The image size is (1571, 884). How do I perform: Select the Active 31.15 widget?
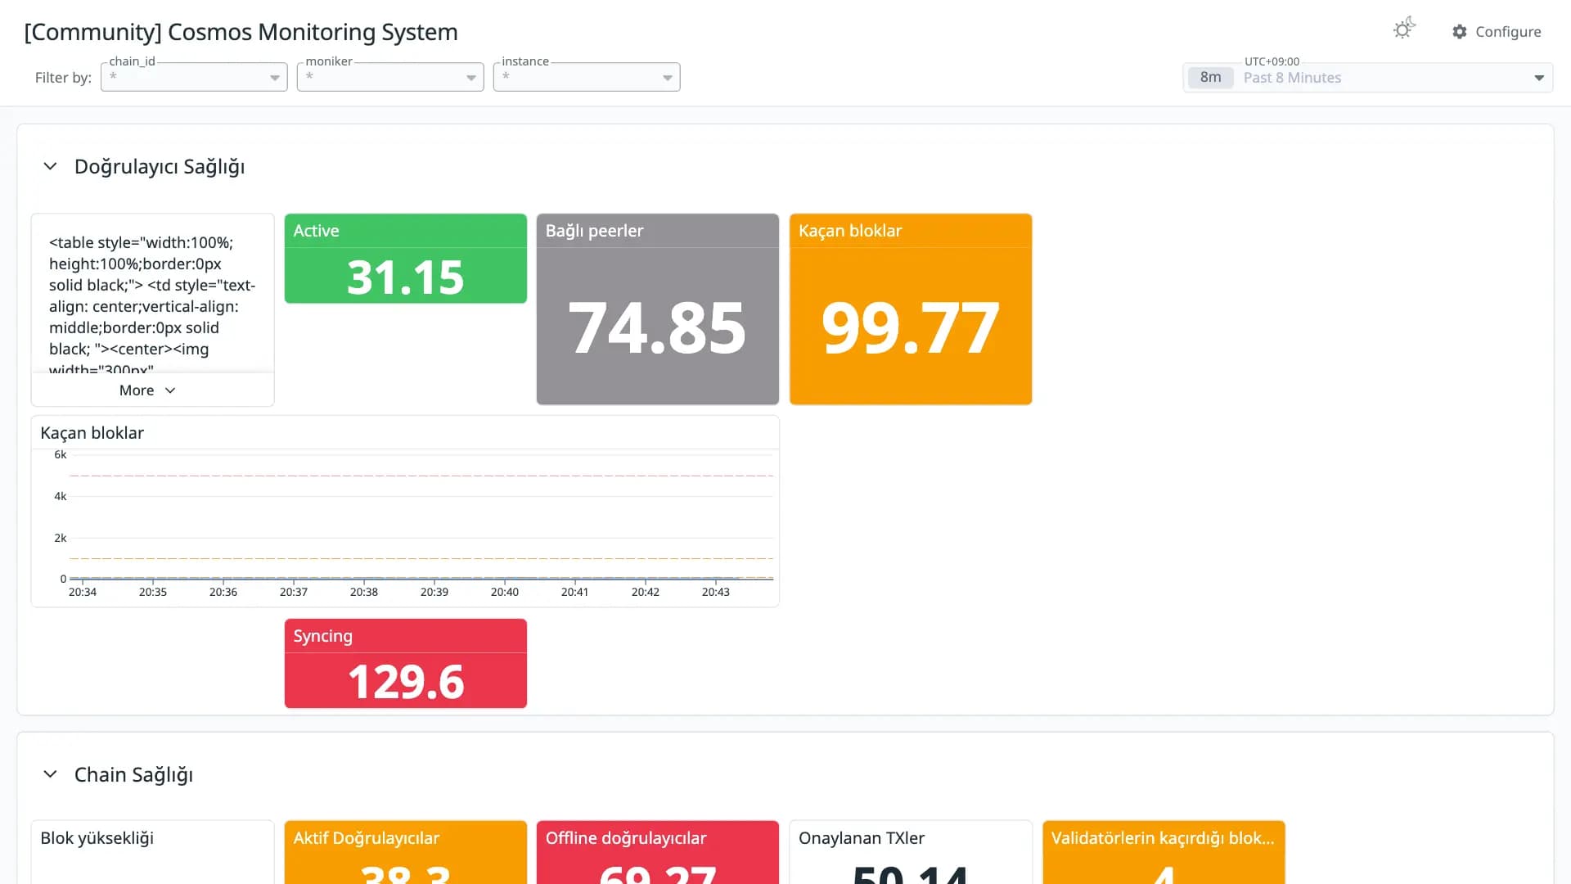pyautogui.click(x=406, y=259)
